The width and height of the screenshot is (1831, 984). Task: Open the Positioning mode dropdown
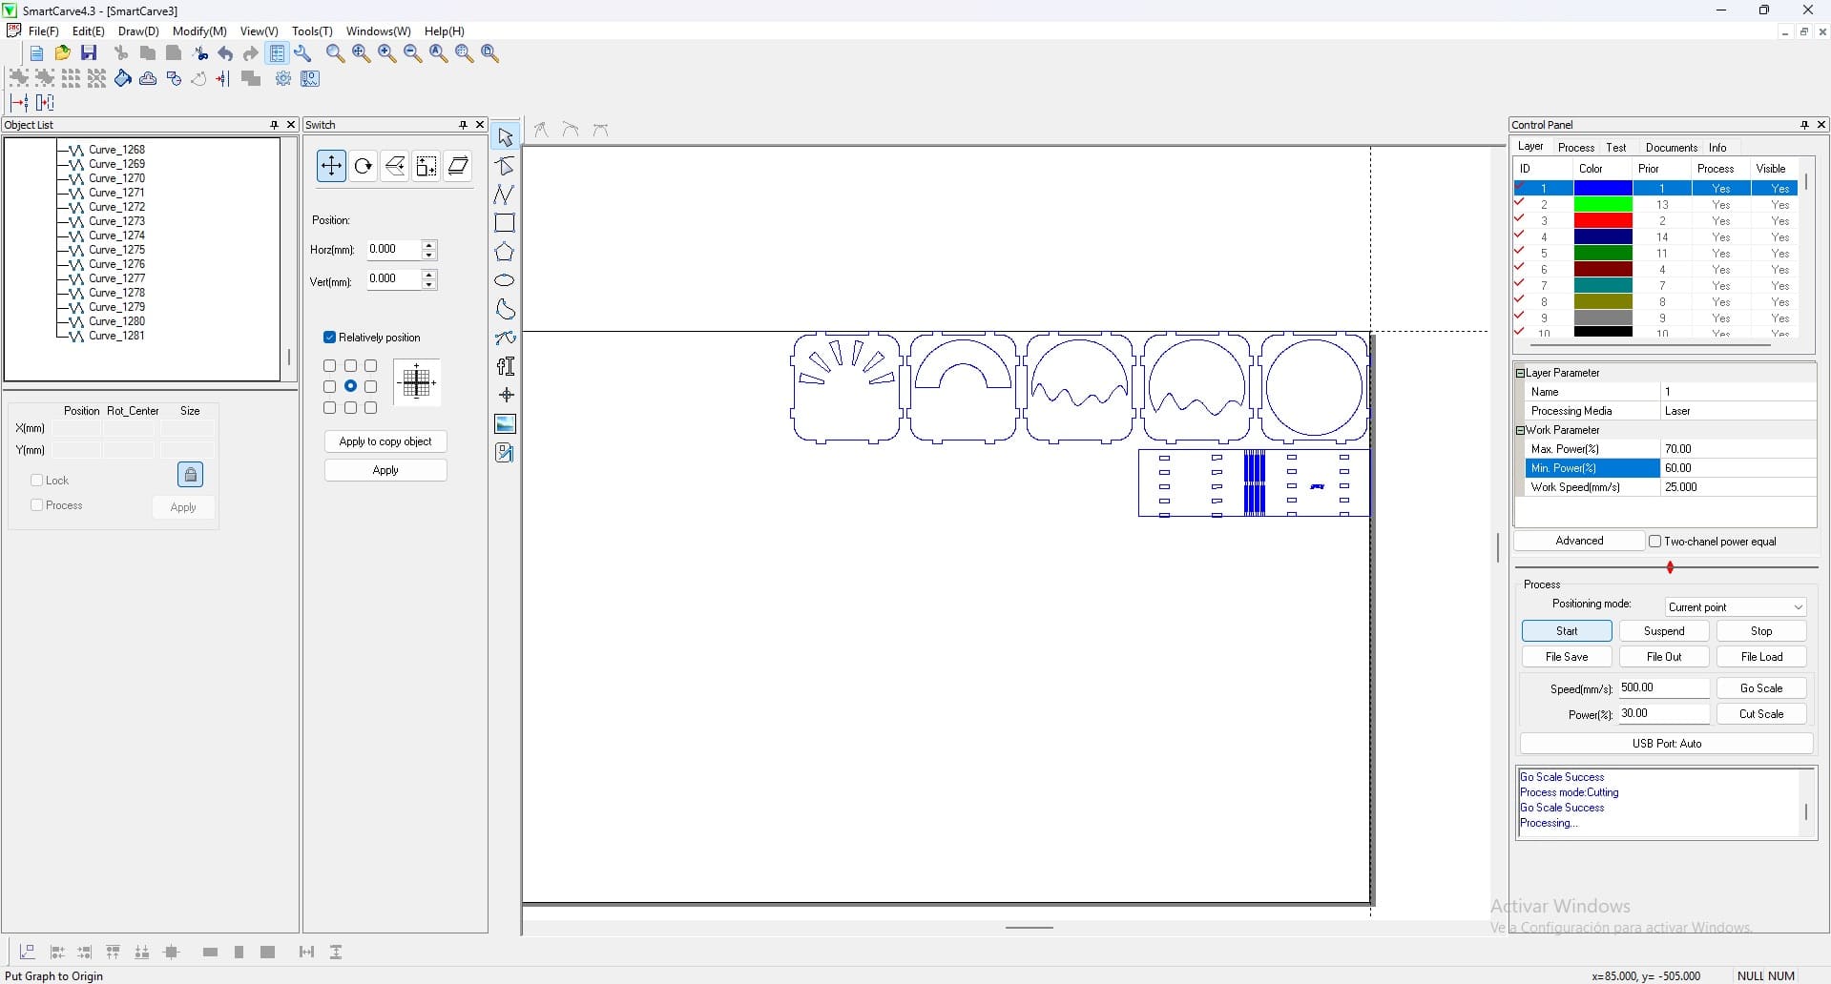coord(1736,607)
